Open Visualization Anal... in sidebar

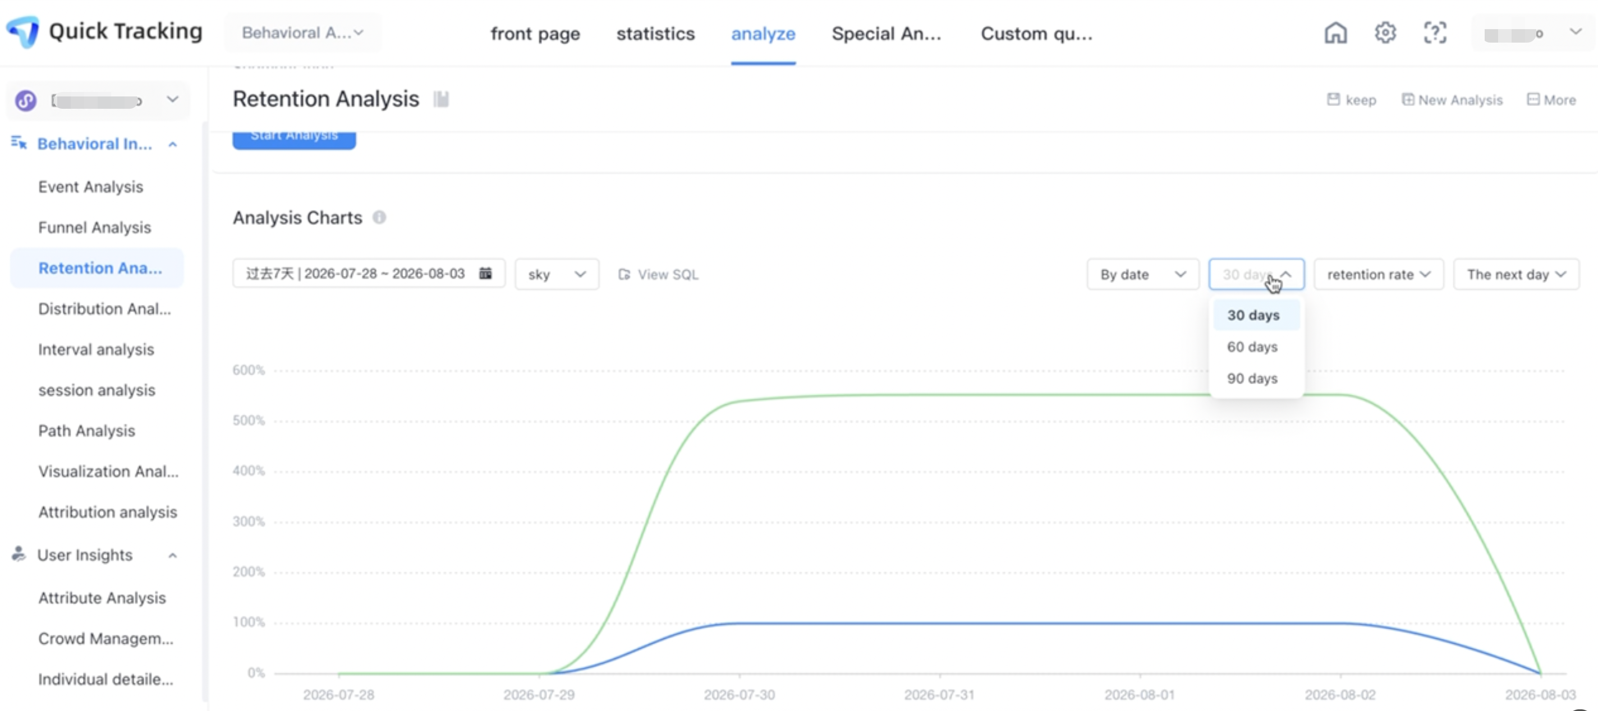tap(108, 471)
